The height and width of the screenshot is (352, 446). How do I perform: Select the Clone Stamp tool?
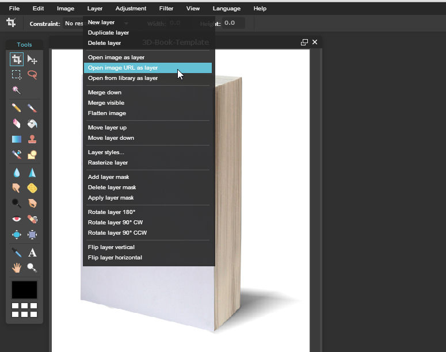coord(32,139)
